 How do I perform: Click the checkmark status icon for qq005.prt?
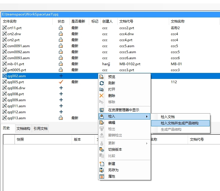tap(61, 82)
